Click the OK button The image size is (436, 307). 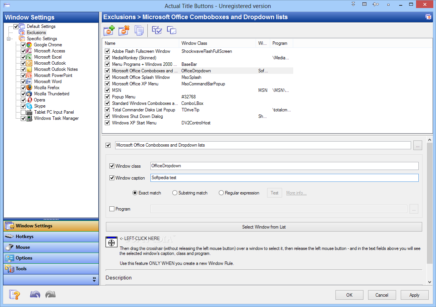[349, 295]
